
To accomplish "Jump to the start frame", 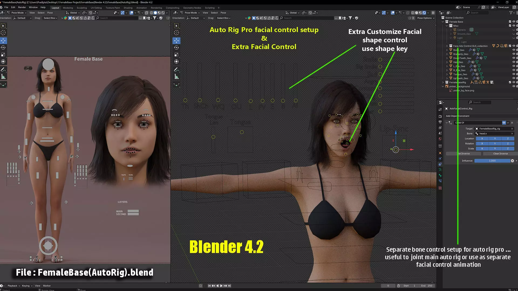I will click(x=209, y=286).
